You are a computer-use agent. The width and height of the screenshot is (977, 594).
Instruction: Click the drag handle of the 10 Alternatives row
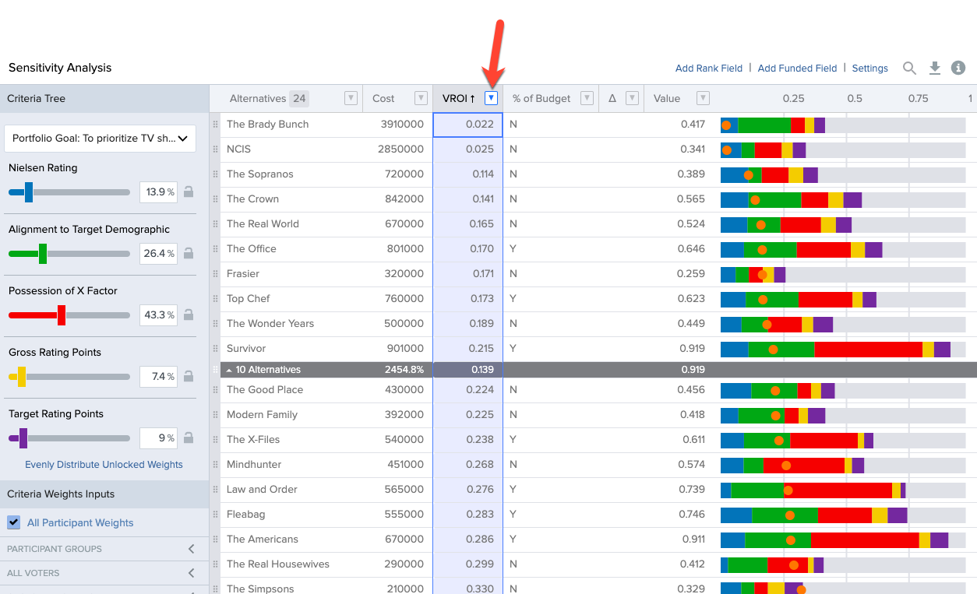(215, 370)
